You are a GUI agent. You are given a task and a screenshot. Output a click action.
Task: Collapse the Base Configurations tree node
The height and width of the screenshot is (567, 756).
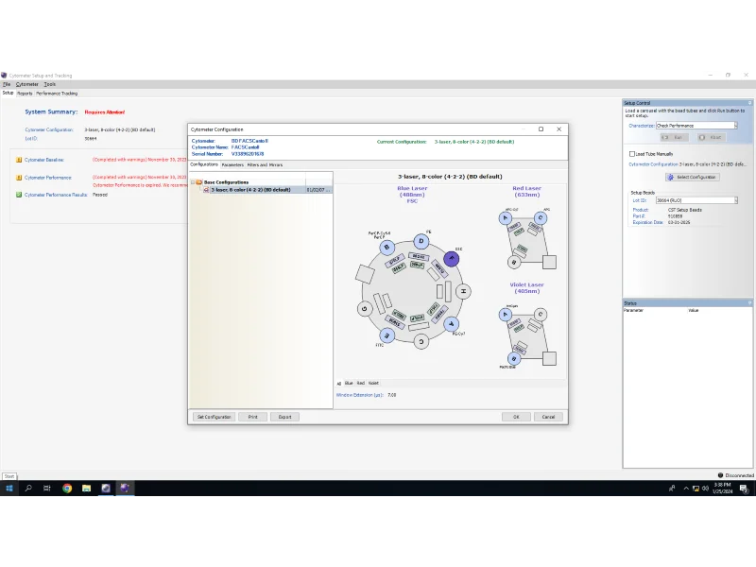(193, 182)
